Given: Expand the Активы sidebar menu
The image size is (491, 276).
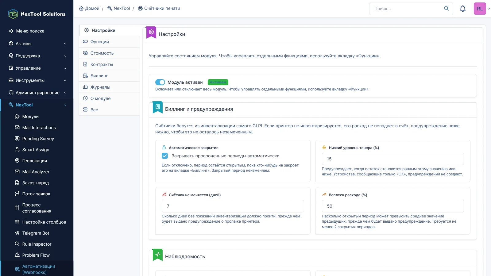Looking at the screenshot, I should click(37, 44).
